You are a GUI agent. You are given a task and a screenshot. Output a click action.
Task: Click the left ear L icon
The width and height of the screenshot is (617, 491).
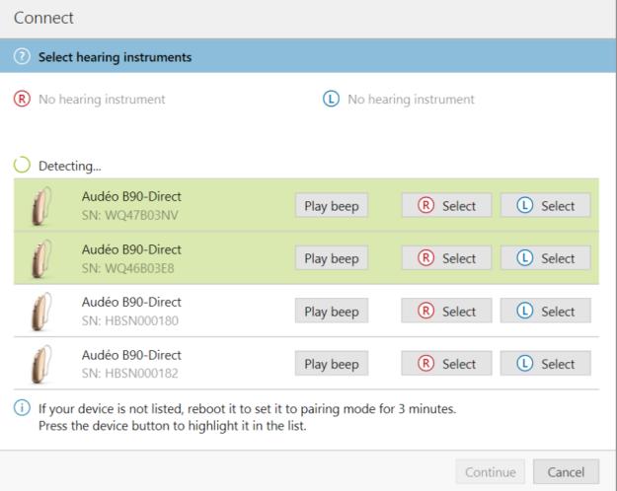point(331,99)
